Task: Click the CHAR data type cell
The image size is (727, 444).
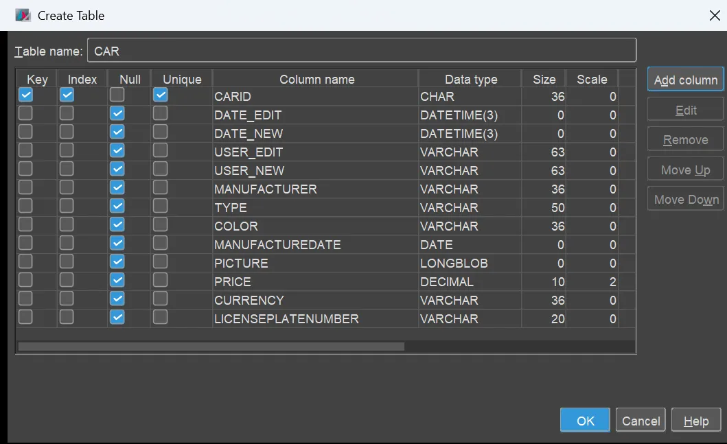Action: (470, 96)
